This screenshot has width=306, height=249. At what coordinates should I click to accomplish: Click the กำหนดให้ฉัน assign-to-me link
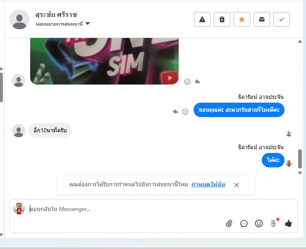[x=208, y=184]
